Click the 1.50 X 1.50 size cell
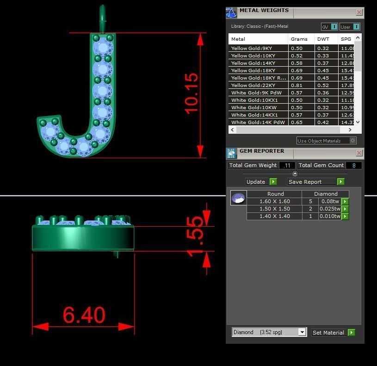This screenshot has height=366, width=377. click(x=274, y=209)
